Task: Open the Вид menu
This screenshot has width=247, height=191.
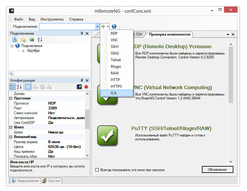Action: 32,19
